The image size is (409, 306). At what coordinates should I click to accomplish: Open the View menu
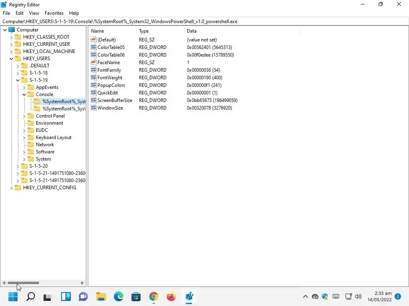34,13
